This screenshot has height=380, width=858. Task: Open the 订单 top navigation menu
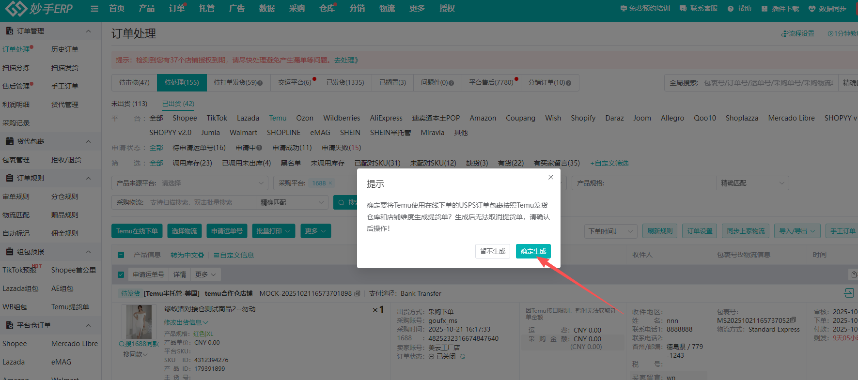pyautogui.click(x=177, y=9)
